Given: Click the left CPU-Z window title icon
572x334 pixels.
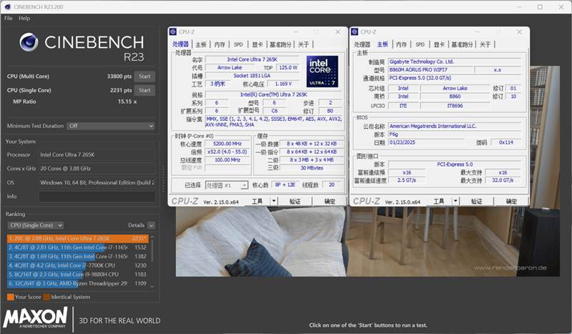Looking at the screenshot, I should click(173, 31).
